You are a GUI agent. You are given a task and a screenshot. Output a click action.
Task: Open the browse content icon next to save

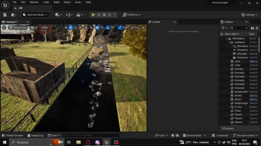(x=13, y=15)
